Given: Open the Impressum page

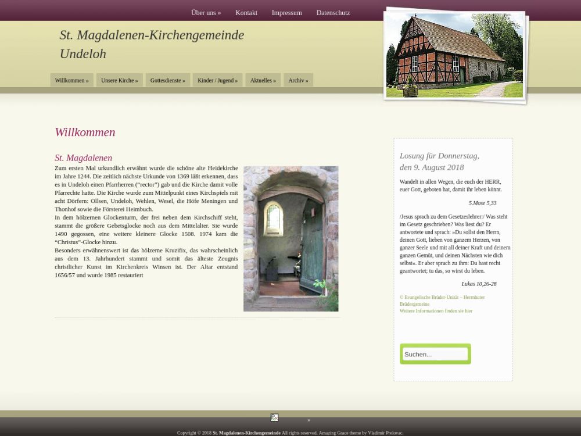Looking at the screenshot, I should (286, 13).
